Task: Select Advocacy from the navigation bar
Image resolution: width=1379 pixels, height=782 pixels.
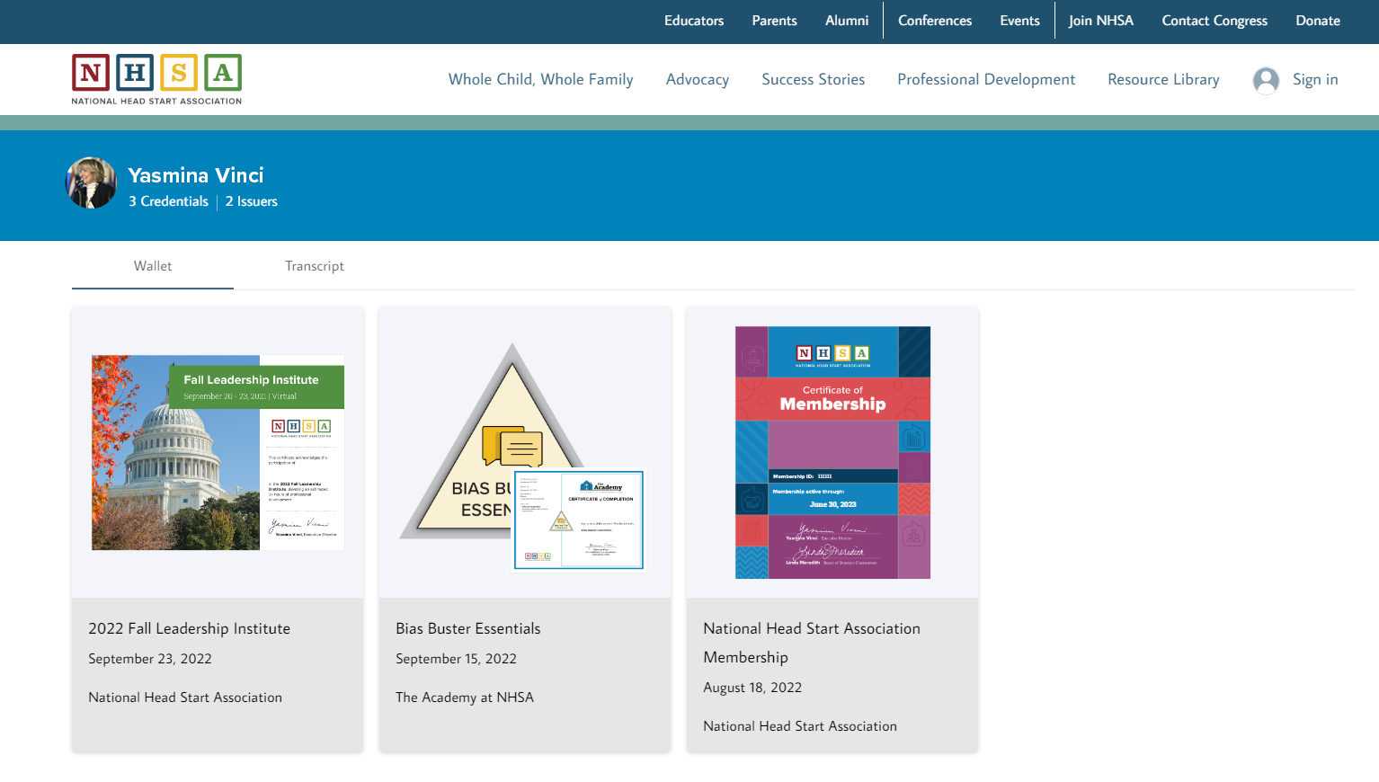Action: 698,79
